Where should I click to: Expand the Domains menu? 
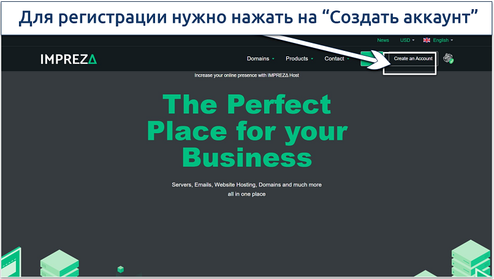260,59
